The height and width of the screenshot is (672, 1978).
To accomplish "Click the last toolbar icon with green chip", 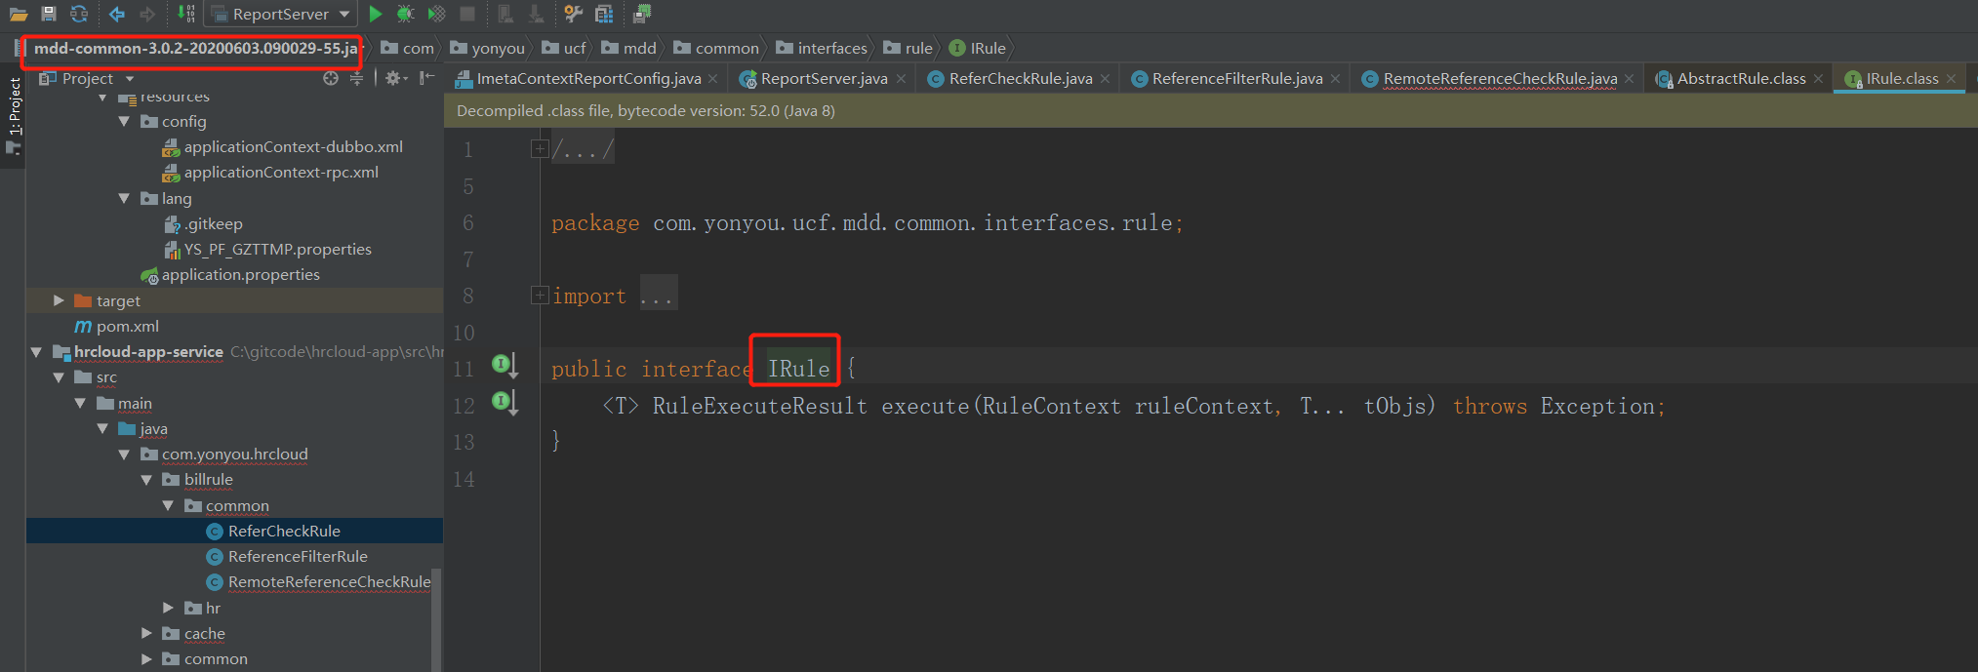I will coord(641,14).
